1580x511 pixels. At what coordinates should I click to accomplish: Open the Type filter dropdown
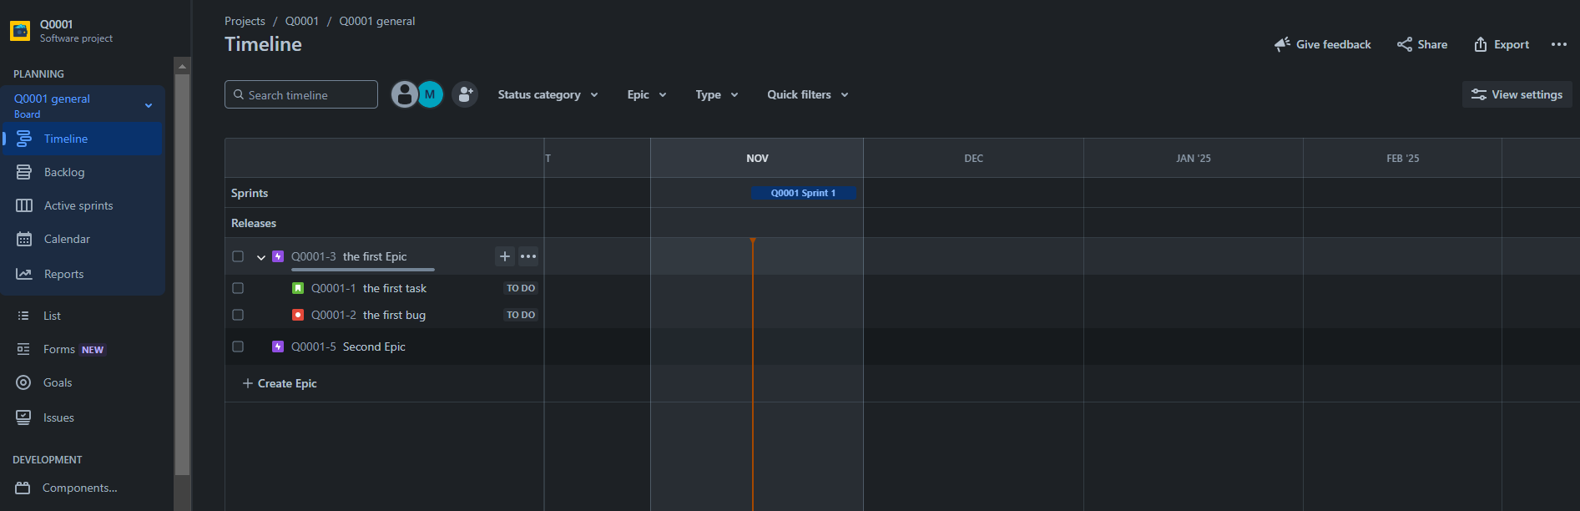pyautogui.click(x=717, y=94)
